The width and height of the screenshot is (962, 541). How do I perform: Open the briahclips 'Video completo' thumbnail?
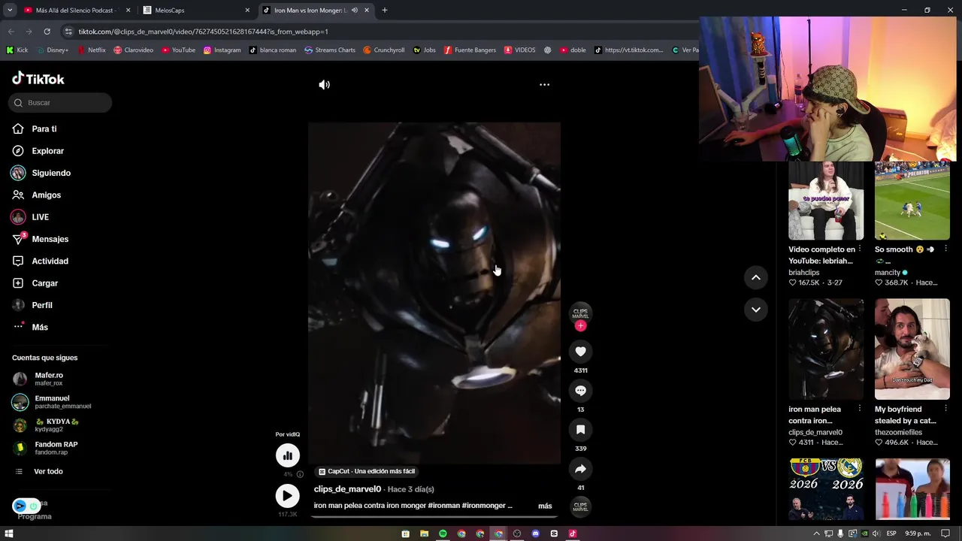(x=826, y=200)
